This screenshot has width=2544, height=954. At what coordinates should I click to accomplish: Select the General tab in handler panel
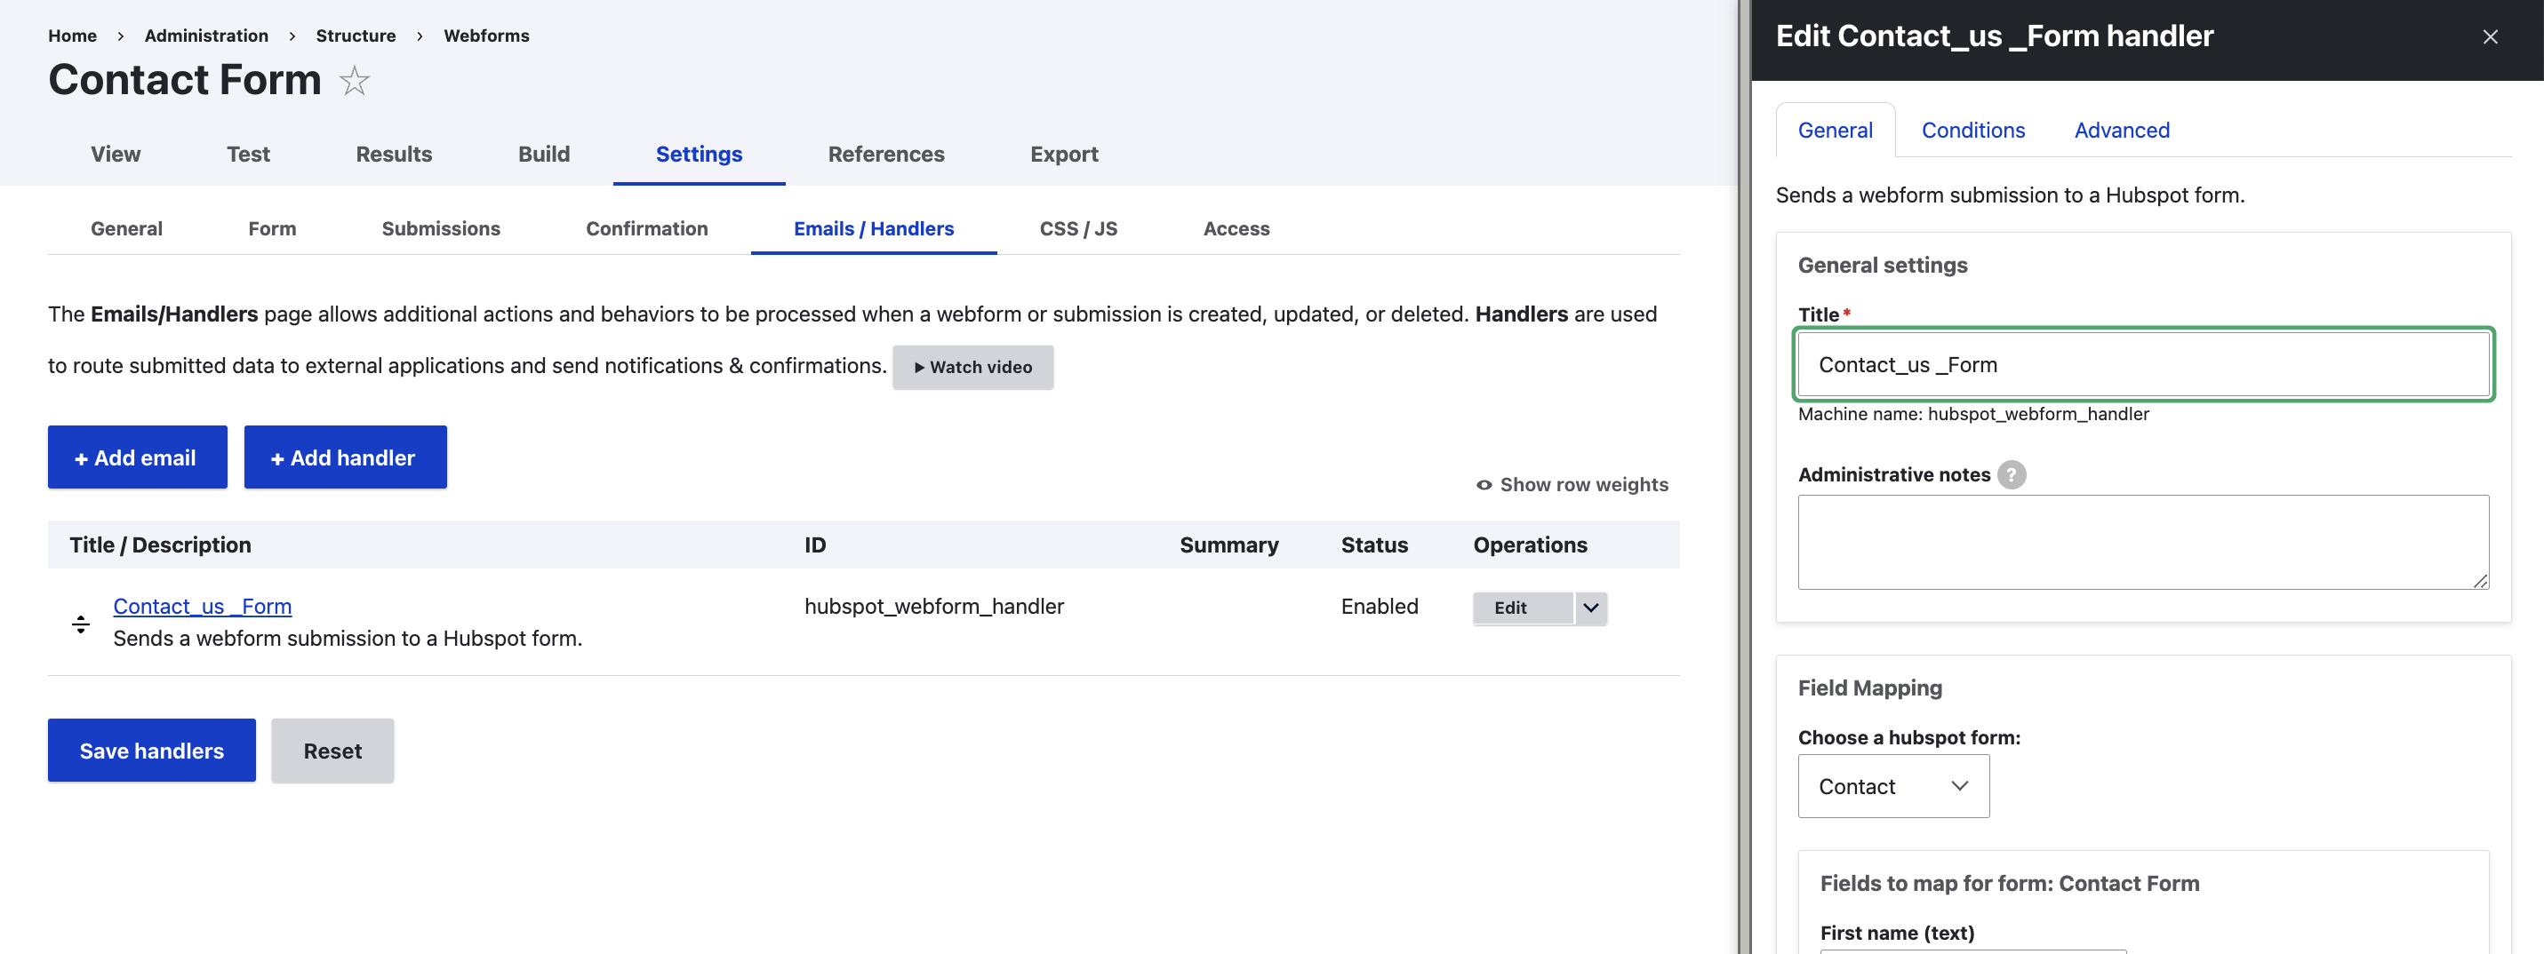1834,131
